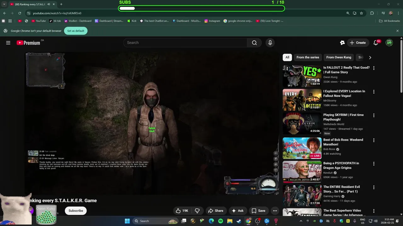Viewport: 403px width, 226px height.
Task: Open options for Fallout New Vegas video
Action: click(374, 92)
